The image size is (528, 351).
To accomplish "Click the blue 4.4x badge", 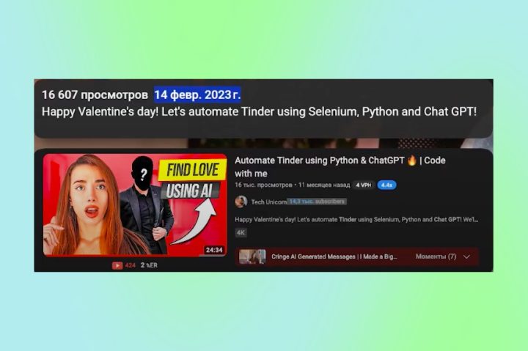I will pos(386,185).
